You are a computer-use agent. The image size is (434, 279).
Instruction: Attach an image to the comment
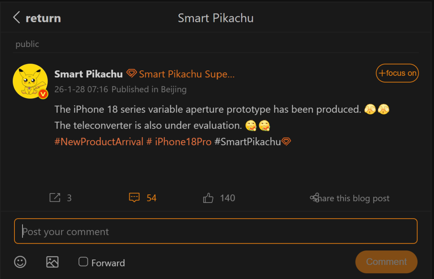click(x=52, y=262)
